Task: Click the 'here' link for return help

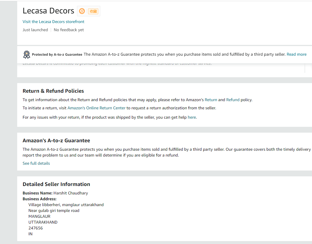Action: click(192, 117)
